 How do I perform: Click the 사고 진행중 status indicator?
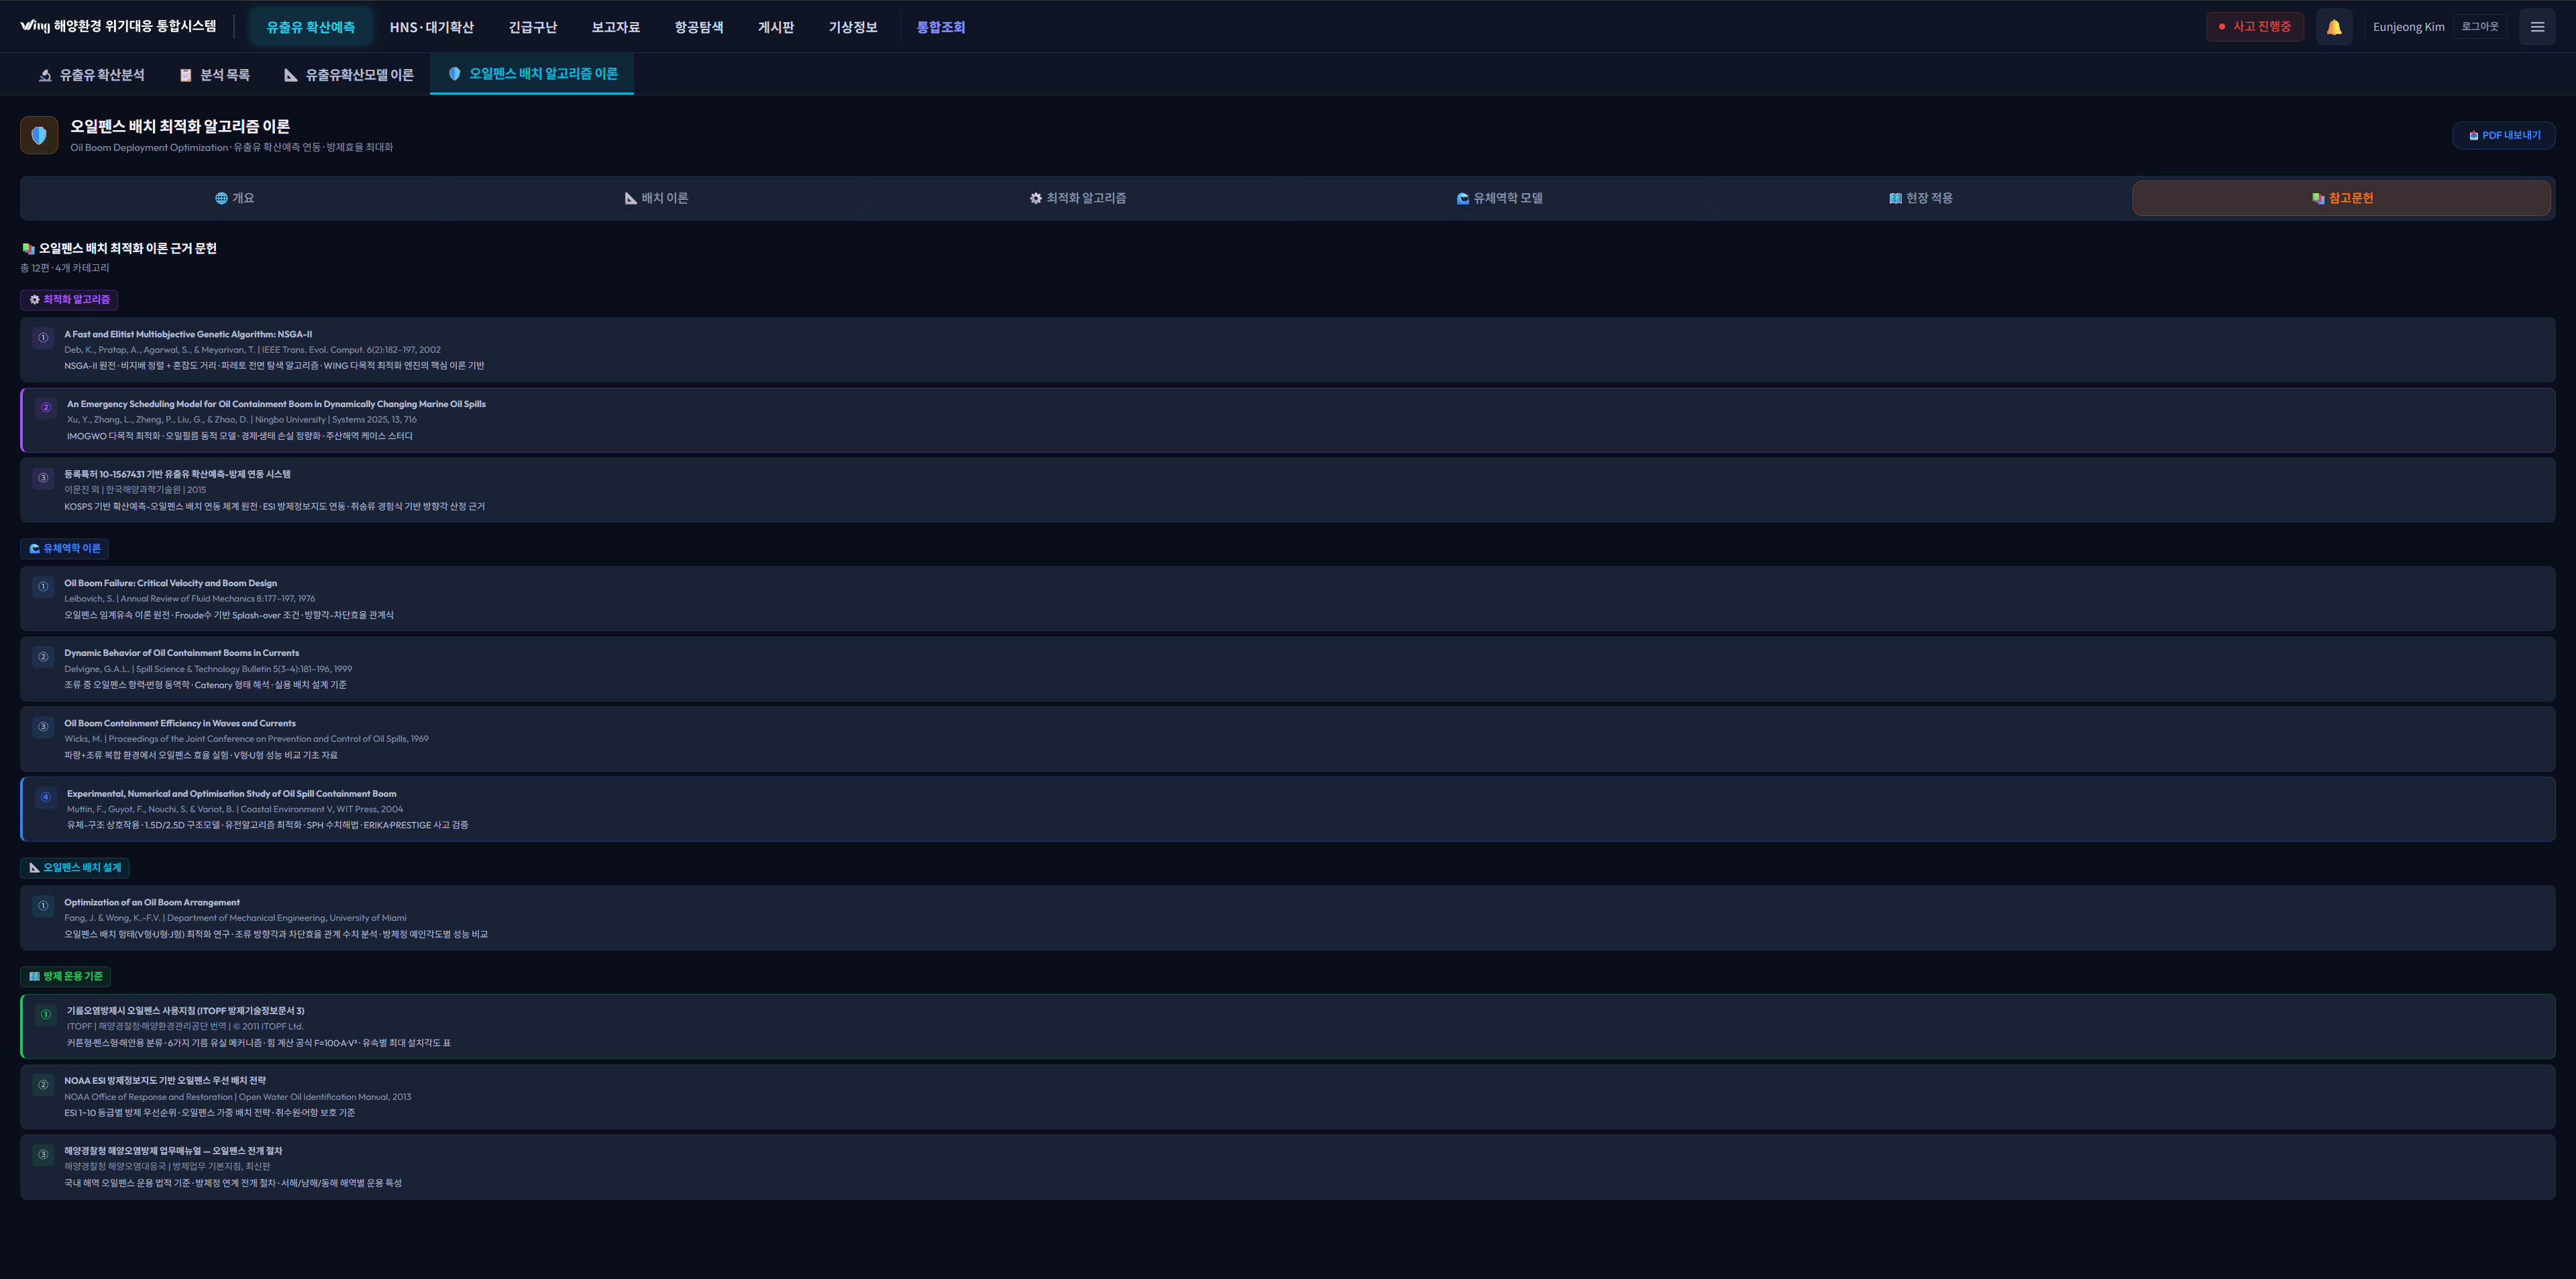point(2254,27)
